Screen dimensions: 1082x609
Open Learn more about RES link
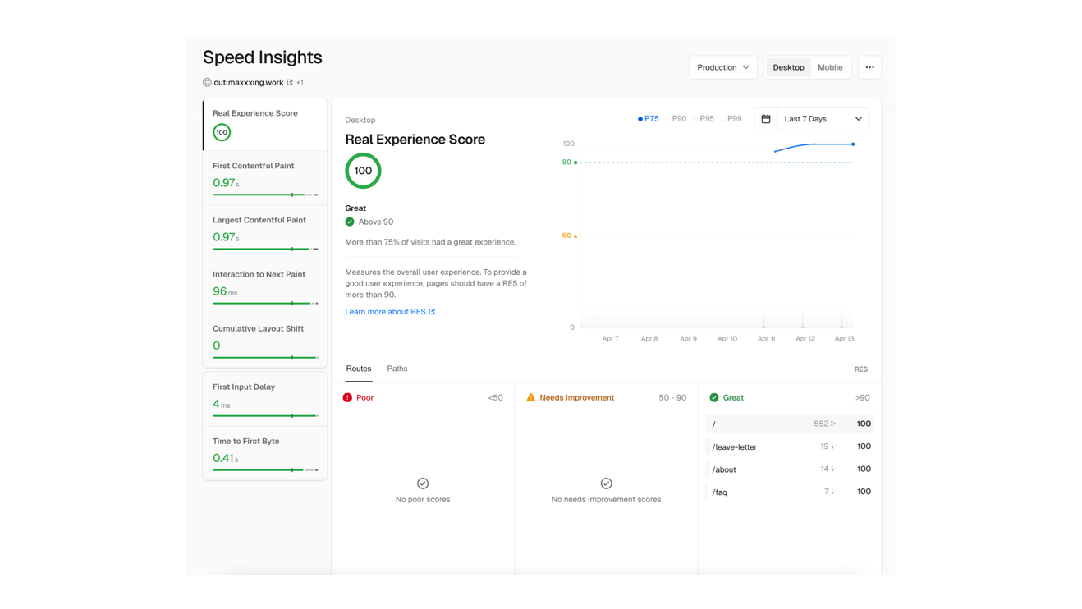point(390,312)
